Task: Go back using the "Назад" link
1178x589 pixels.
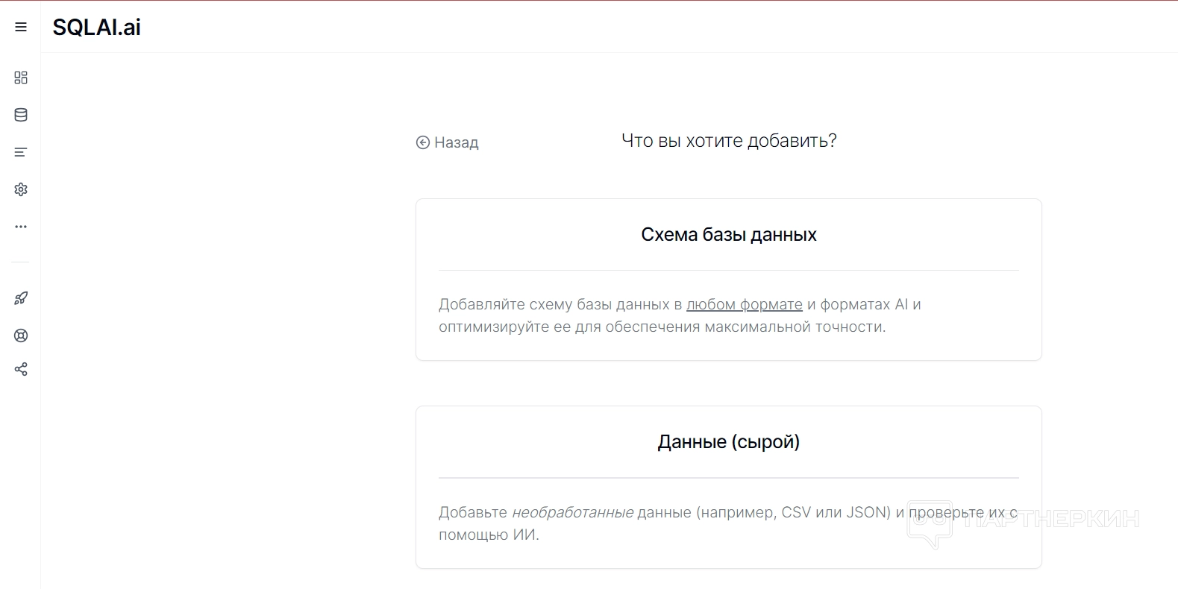Action: click(x=456, y=142)
